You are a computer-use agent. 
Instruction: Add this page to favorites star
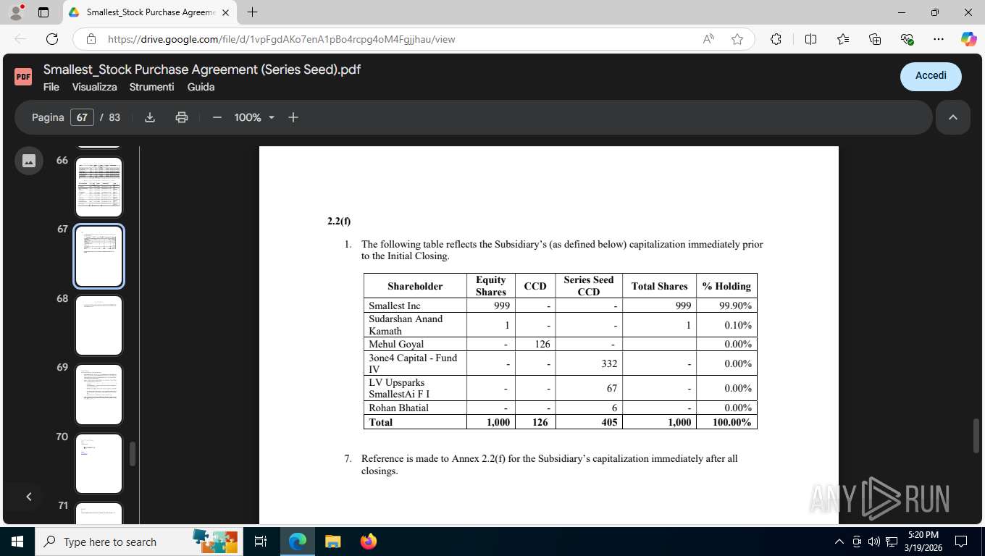(x=737, y=39)
